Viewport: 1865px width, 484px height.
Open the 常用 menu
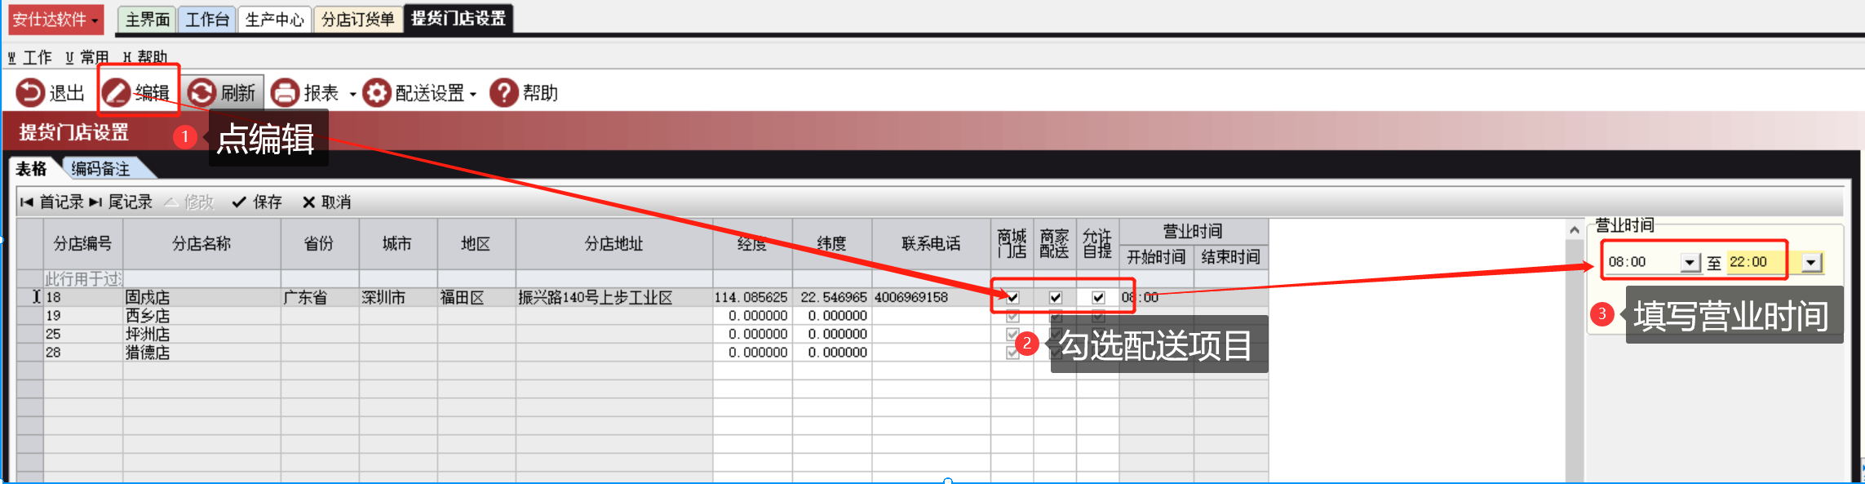point(86,57)
